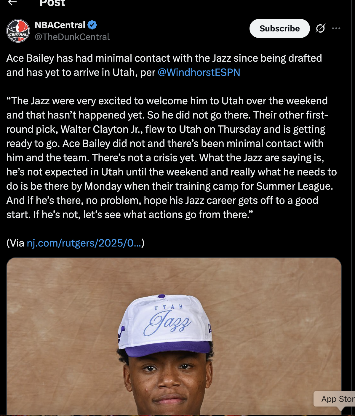Click the Utah Jazz script on cap
This screenshot has height=416, width=355.
pos(168,323)
